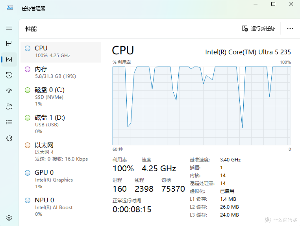Open the Services puzzle-piece icon
300x226 pixels.
coord(9,138)
